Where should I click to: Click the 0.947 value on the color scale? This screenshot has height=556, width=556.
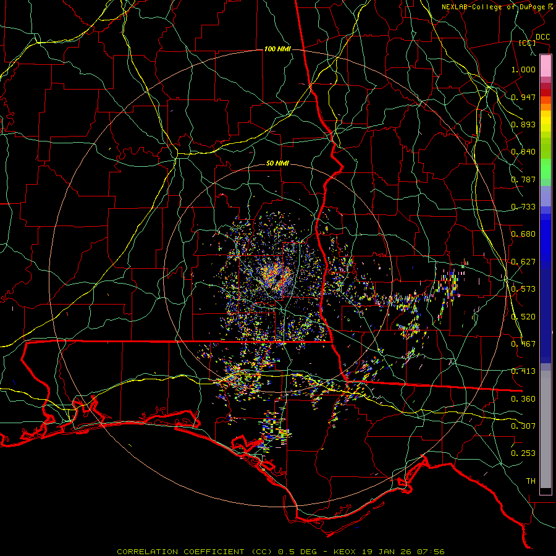[x=523, y=97]
